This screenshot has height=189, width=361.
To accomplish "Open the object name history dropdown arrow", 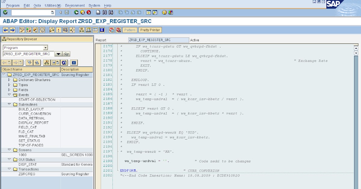I will coord(58,54).
